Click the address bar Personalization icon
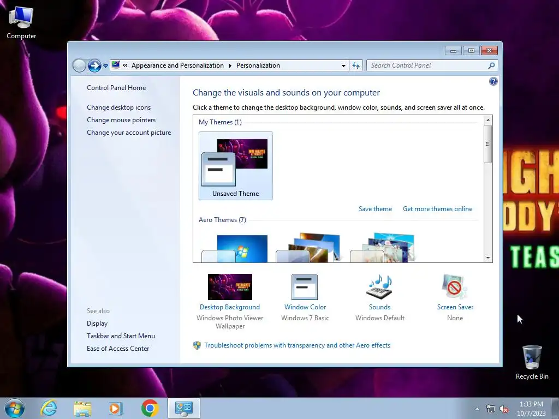 click(x=116, y=65)
